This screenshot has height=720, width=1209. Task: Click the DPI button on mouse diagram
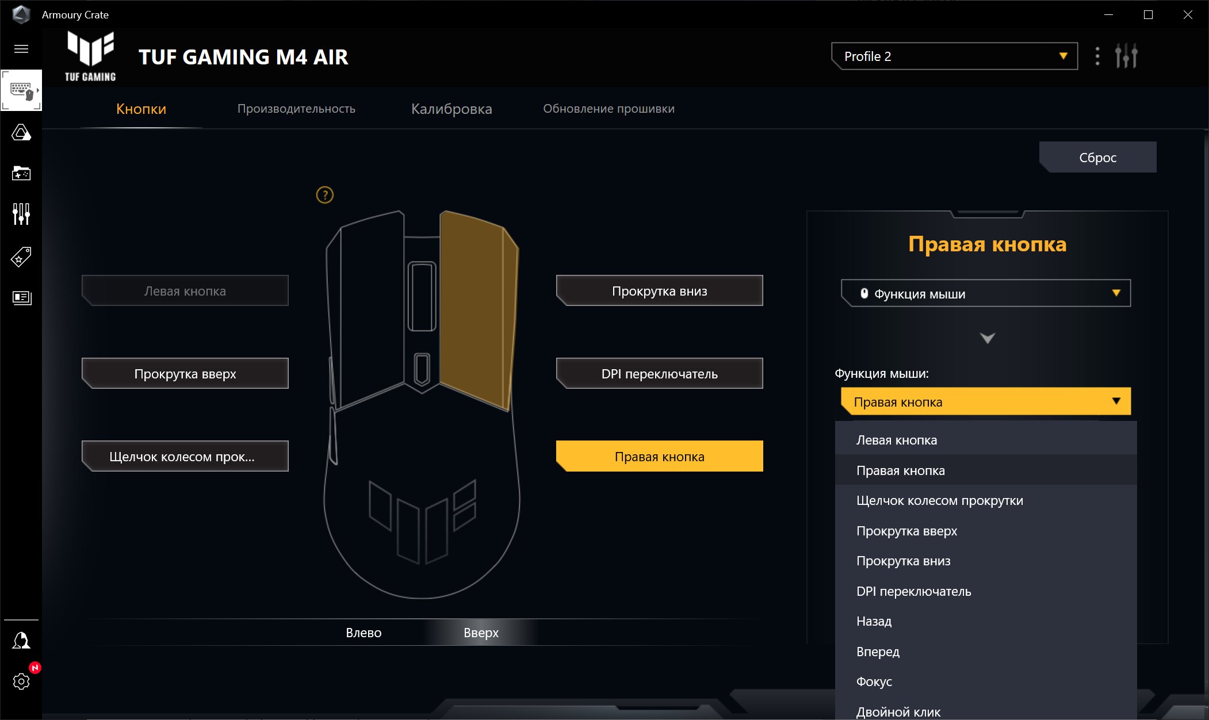(x=422, y=369)
